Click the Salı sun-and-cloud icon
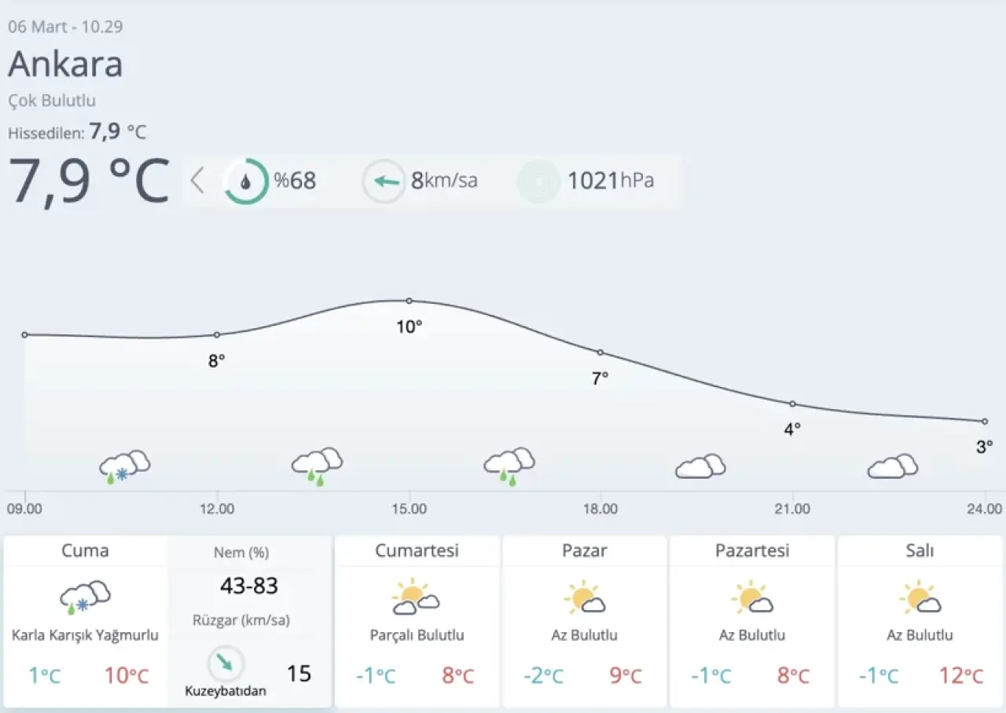The width and height of the screenshot is (1006, 713). 920,597
